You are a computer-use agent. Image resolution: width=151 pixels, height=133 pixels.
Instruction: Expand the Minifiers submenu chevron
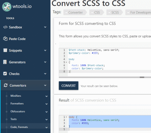47,96
